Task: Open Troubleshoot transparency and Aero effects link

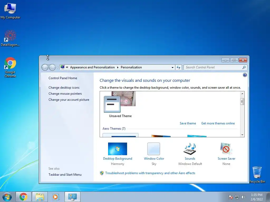Action: pyautogui.click(x=150, y=173)
